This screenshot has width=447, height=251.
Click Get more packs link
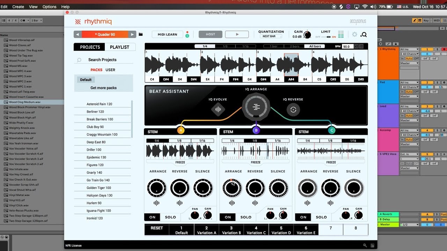[103, 88]
